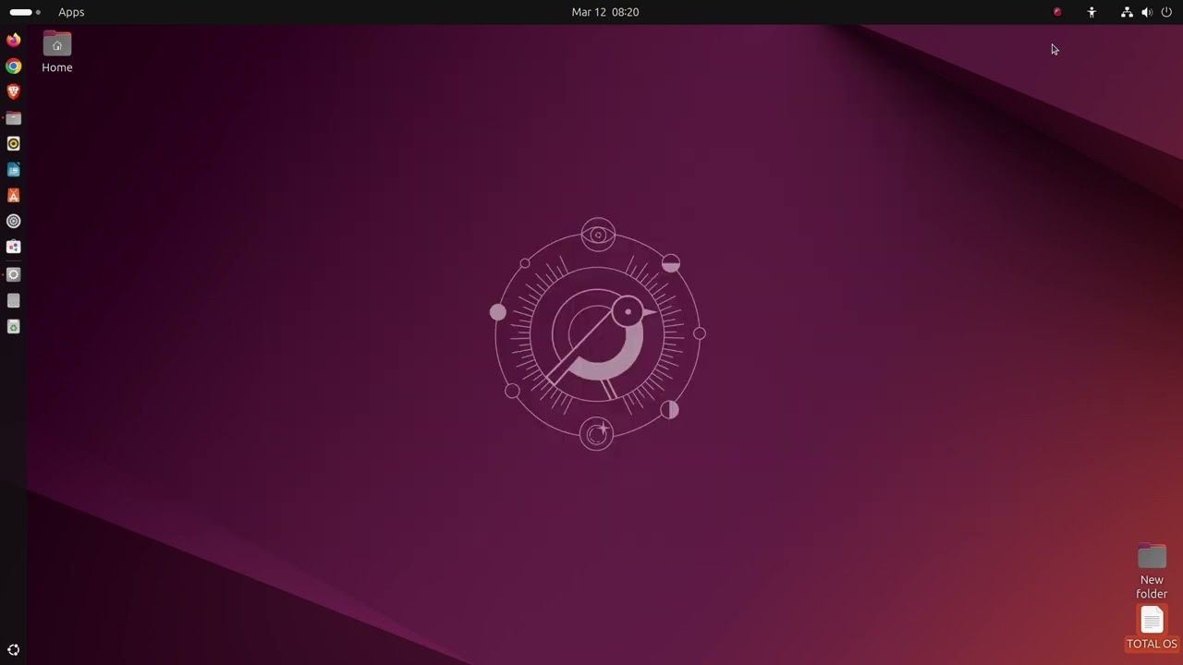Click the volume speaker icon
This screenshot has width=1183, height=665.
(1147, 12)
